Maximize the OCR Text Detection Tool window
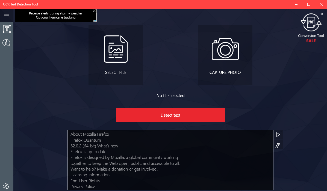 point(309,4)
